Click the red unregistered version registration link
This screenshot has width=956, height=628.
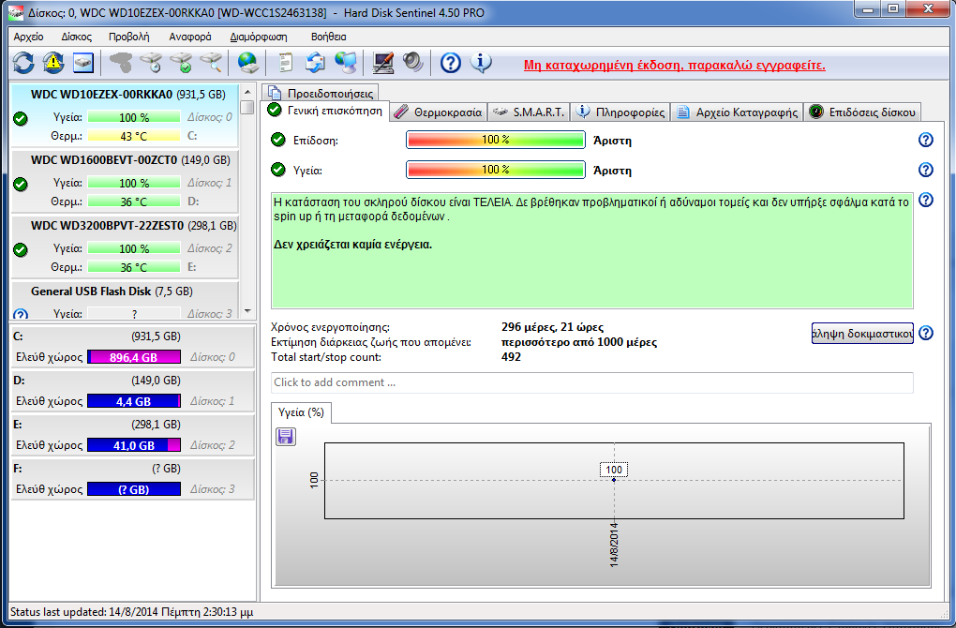click(674, 66)
